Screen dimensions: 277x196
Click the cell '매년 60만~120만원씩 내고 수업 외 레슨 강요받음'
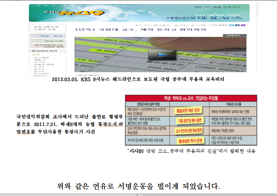pyautogui.click(x=147, y=112)
